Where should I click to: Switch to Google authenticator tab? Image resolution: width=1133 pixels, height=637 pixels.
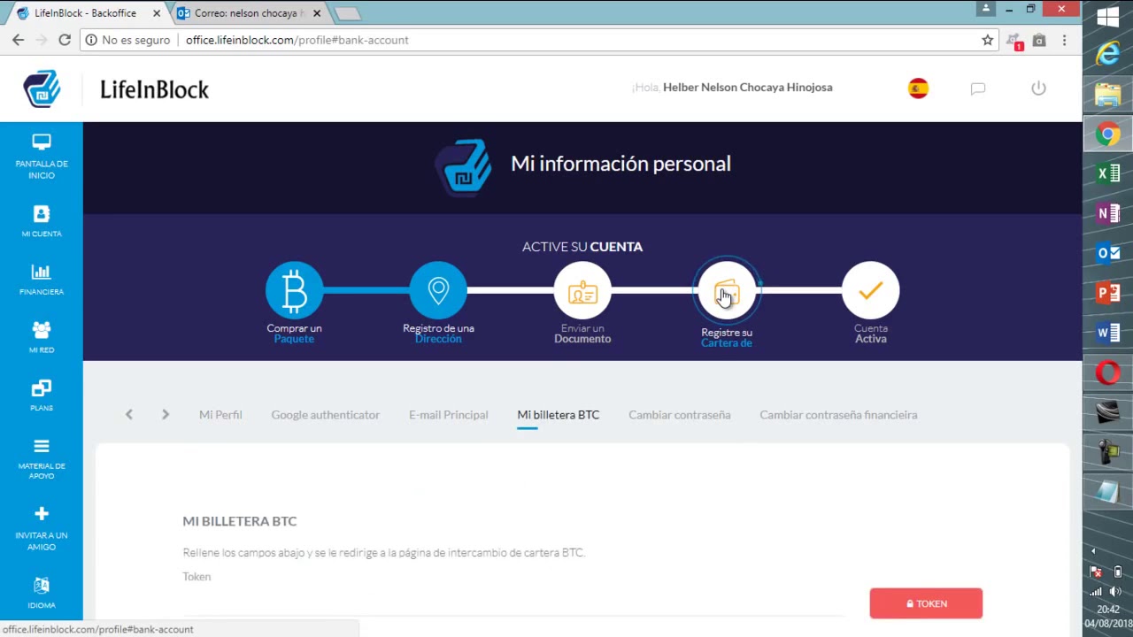tap(325, 414)
